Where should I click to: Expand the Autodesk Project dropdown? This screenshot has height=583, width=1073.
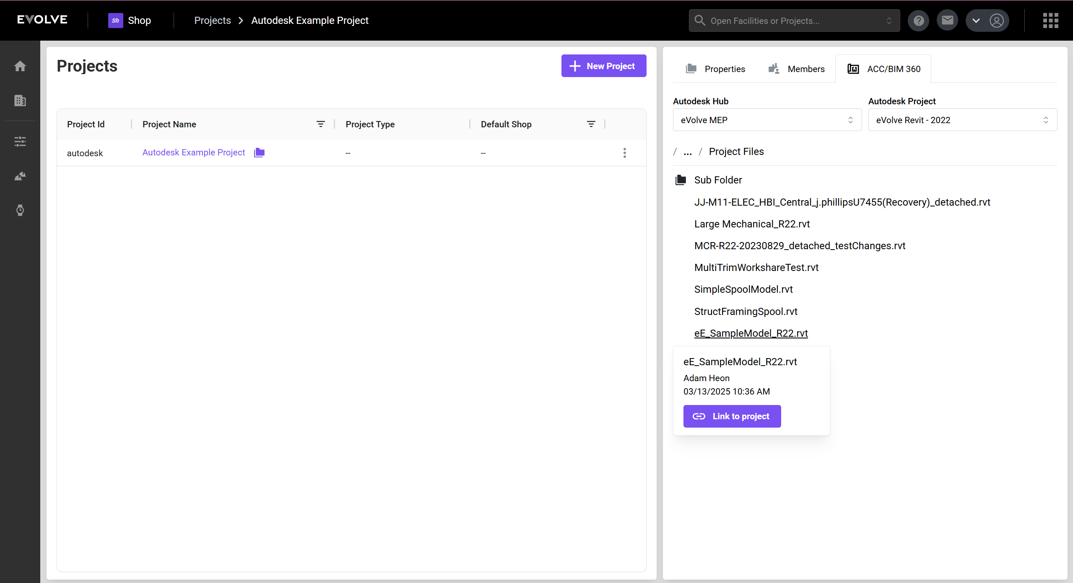coord(962,120)
